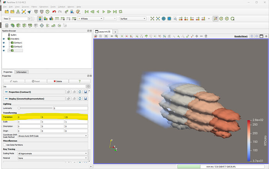Toggle visibility eye of Contour1

tap(4, 43)
